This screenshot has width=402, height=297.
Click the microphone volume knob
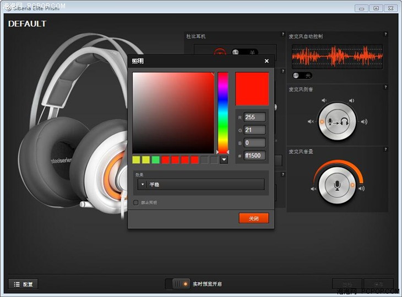click(338, 185)
